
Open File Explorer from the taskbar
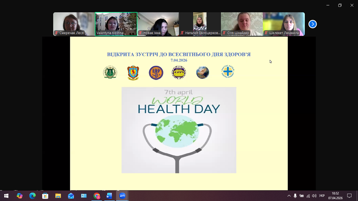[58, 196]
